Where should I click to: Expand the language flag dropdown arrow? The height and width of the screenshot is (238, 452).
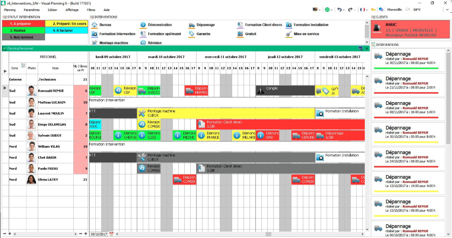(367, 10)
